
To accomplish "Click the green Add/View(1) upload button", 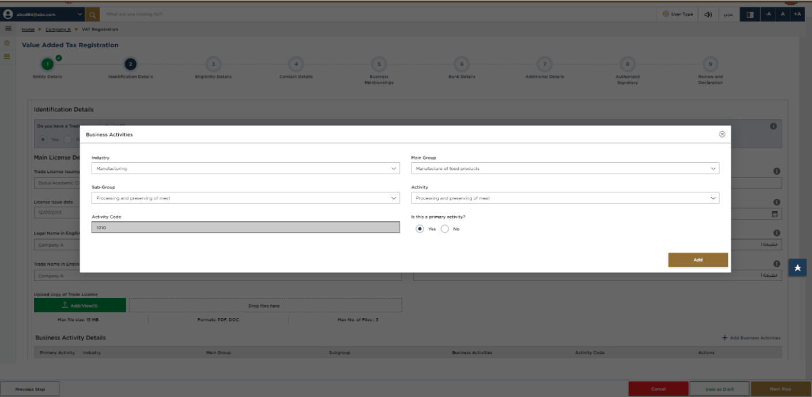I will (80, 305).
